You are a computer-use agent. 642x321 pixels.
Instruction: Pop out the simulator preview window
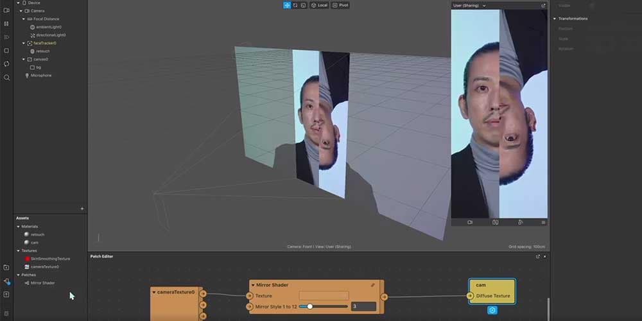point(543,6)
